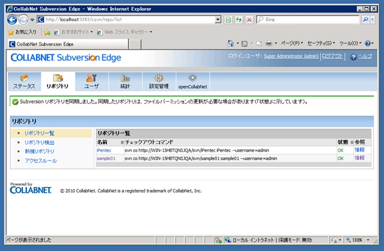Screen dimensions: 384x251
Task: Click the Print icon
Action: (x=269, y=44)
